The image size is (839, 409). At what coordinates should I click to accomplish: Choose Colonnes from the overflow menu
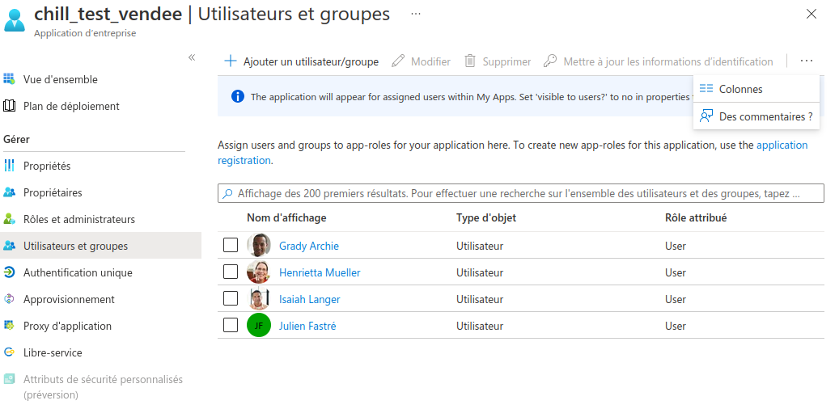pos(740,89)
